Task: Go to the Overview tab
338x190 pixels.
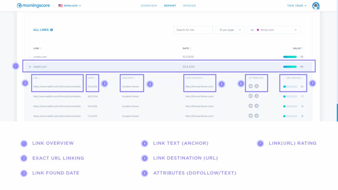Action: pyautogui.click(x=149, y=6)
